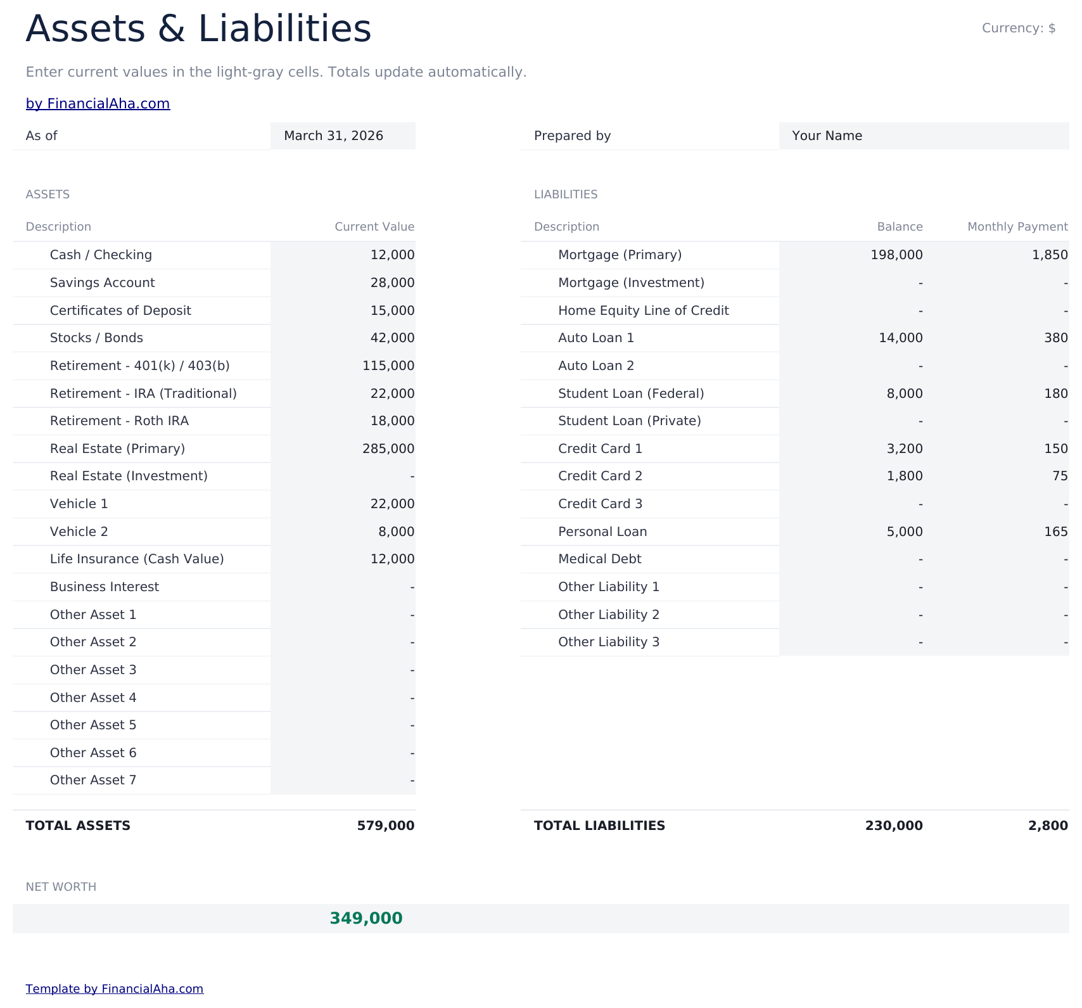This screenshot has width=1082, height=1008.
Task: Select Certificates of Deposit value 15,000
Action: [x=343, y=310]
